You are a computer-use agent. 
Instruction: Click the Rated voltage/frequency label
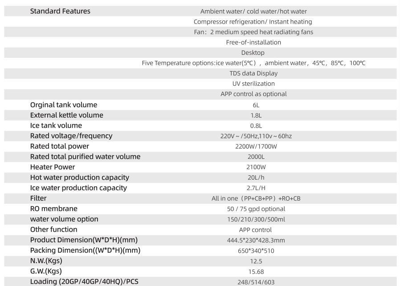tap(71, 136)
